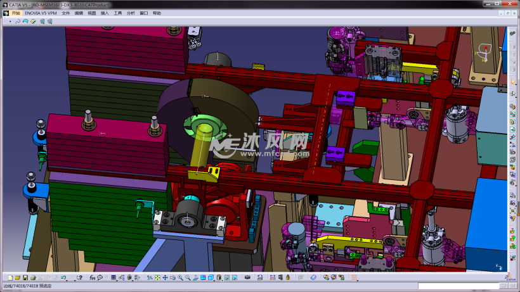Click the Fit All In view icon
Screen dimensions: 520x292
pyautogui.click(x=157, y=277)
